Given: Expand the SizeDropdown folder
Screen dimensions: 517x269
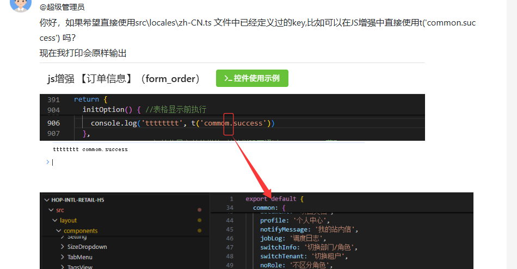Looking at the screenshot, I should (x=63, y=247).
